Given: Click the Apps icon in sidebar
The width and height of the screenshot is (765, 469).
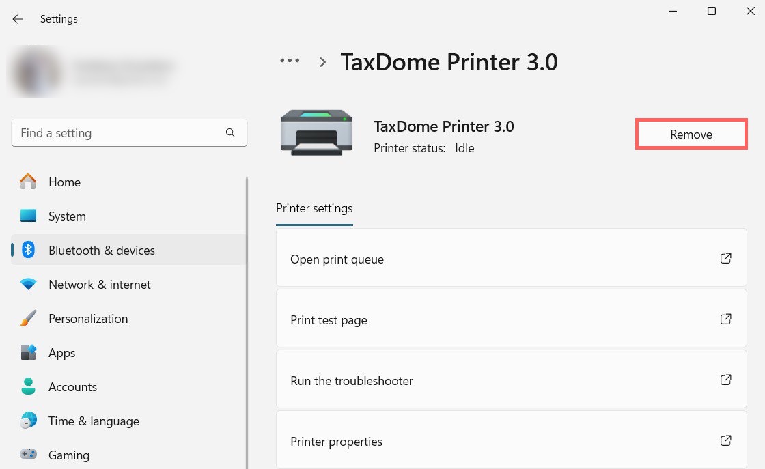Looking at the screenshot, I should coord(28,353).
